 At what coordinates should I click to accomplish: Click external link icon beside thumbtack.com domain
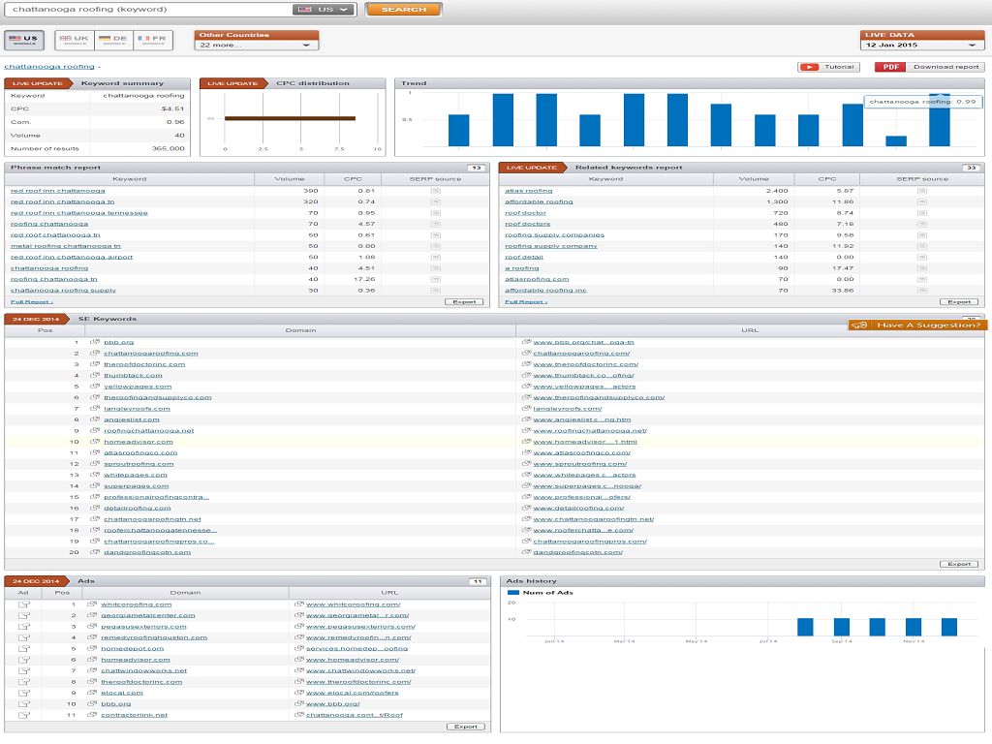point(95,375)
